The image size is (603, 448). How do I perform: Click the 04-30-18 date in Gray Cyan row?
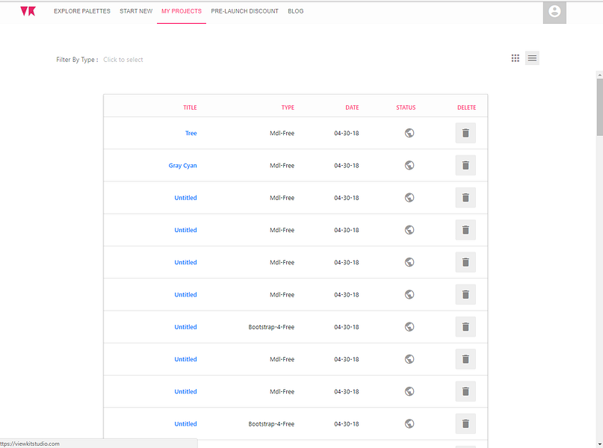347,166
